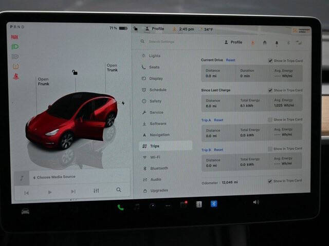
Task: Tap the seatbelt warning icon
Action: coord(16,76)
